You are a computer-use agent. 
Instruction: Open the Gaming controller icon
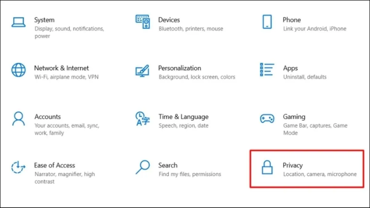coord(267,119)
